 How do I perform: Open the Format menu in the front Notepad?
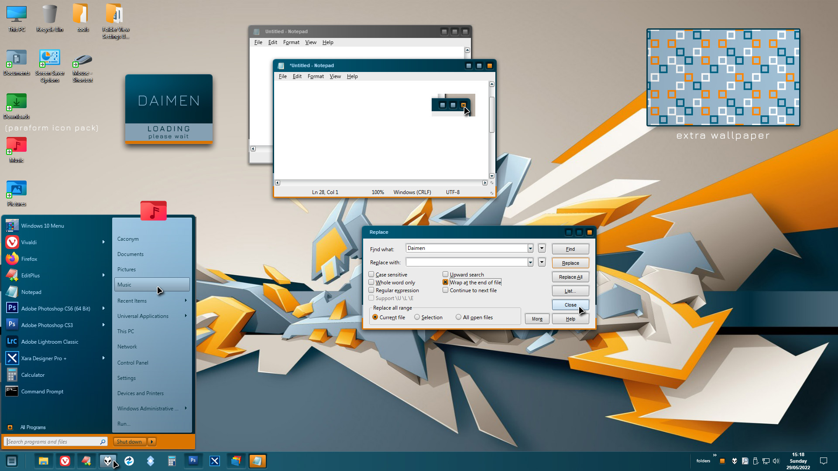[x=315, y=76]
